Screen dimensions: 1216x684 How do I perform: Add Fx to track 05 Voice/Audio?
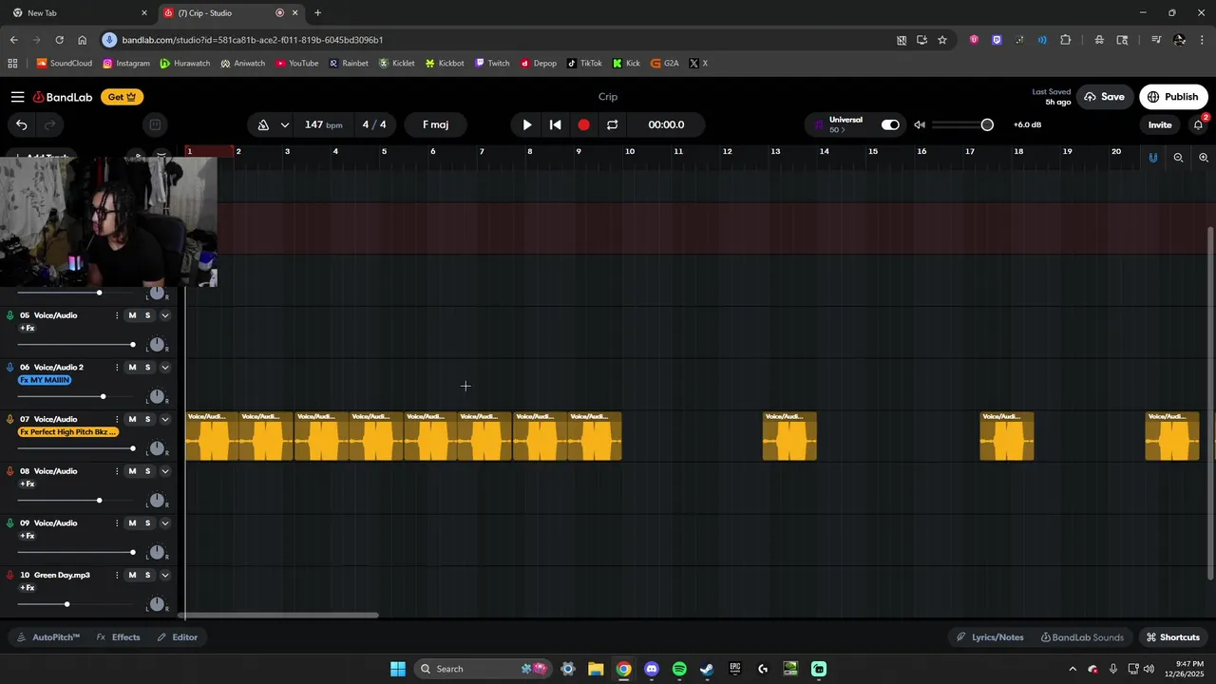28,329
